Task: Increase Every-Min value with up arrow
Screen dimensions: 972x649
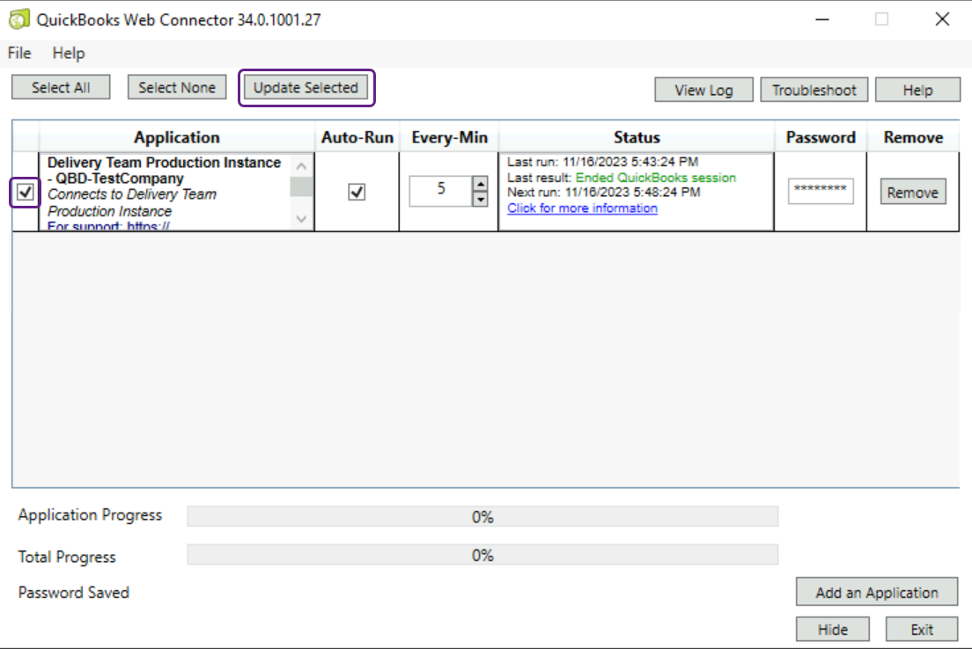Action: 480,184
